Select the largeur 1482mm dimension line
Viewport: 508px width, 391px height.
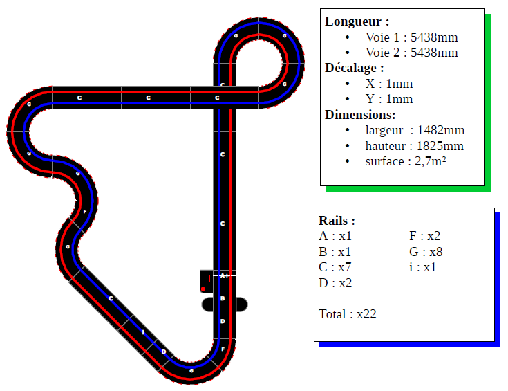pyautogui.click(x=414, y=130)
